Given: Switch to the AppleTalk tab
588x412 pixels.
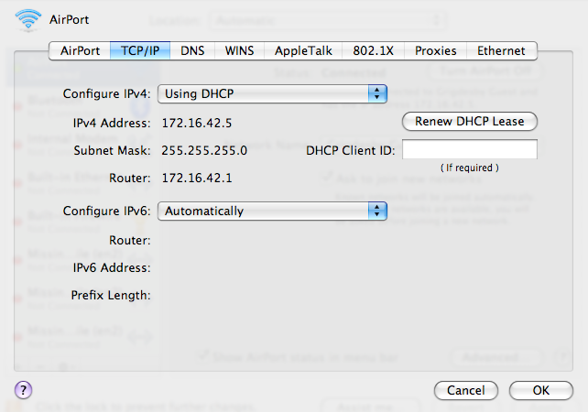Looking at the screenshot, I should click(x=302, y=51).
